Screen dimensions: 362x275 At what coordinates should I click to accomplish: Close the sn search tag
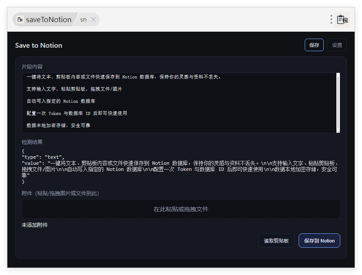[x=93, y=20]
